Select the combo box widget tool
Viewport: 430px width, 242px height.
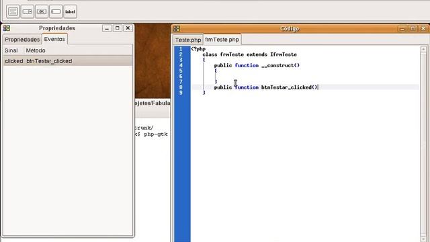tap(28, 11)
